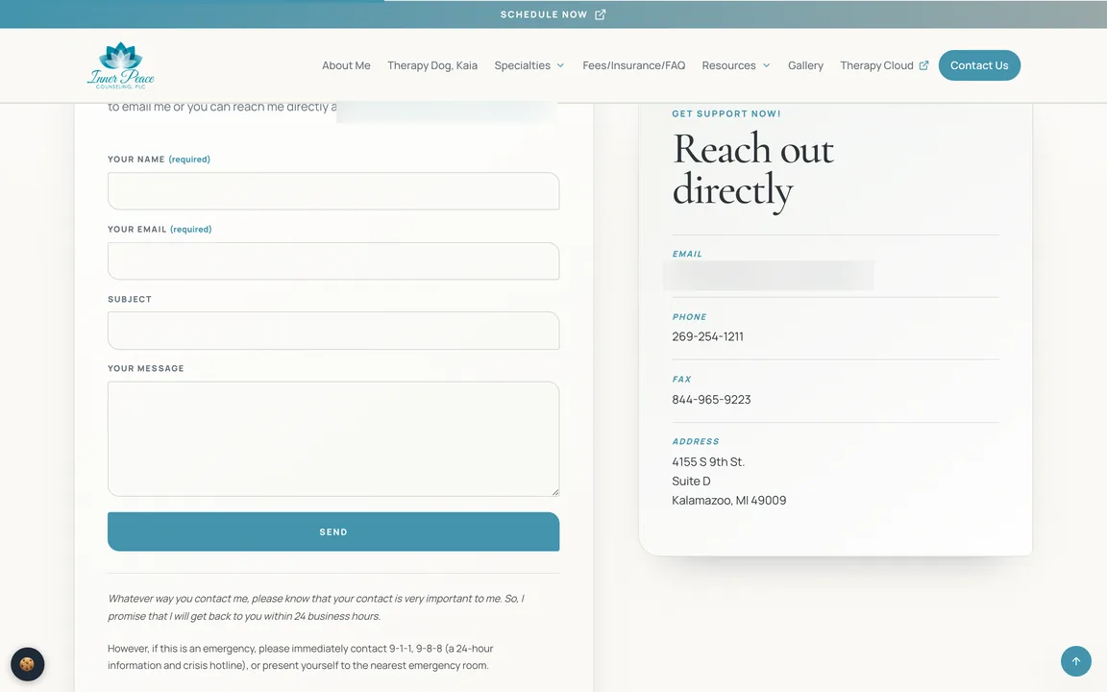Expand the Specialties dropdown chevron
1107x692 pixels.
tap(560, 65)
